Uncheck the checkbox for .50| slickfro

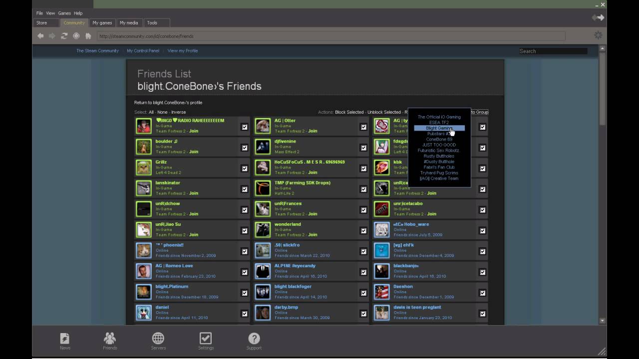coord(363,251)
